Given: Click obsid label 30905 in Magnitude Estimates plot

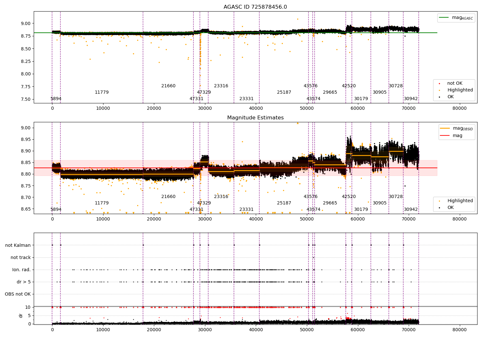Looking at the screenshot, I should click(380, 203).
